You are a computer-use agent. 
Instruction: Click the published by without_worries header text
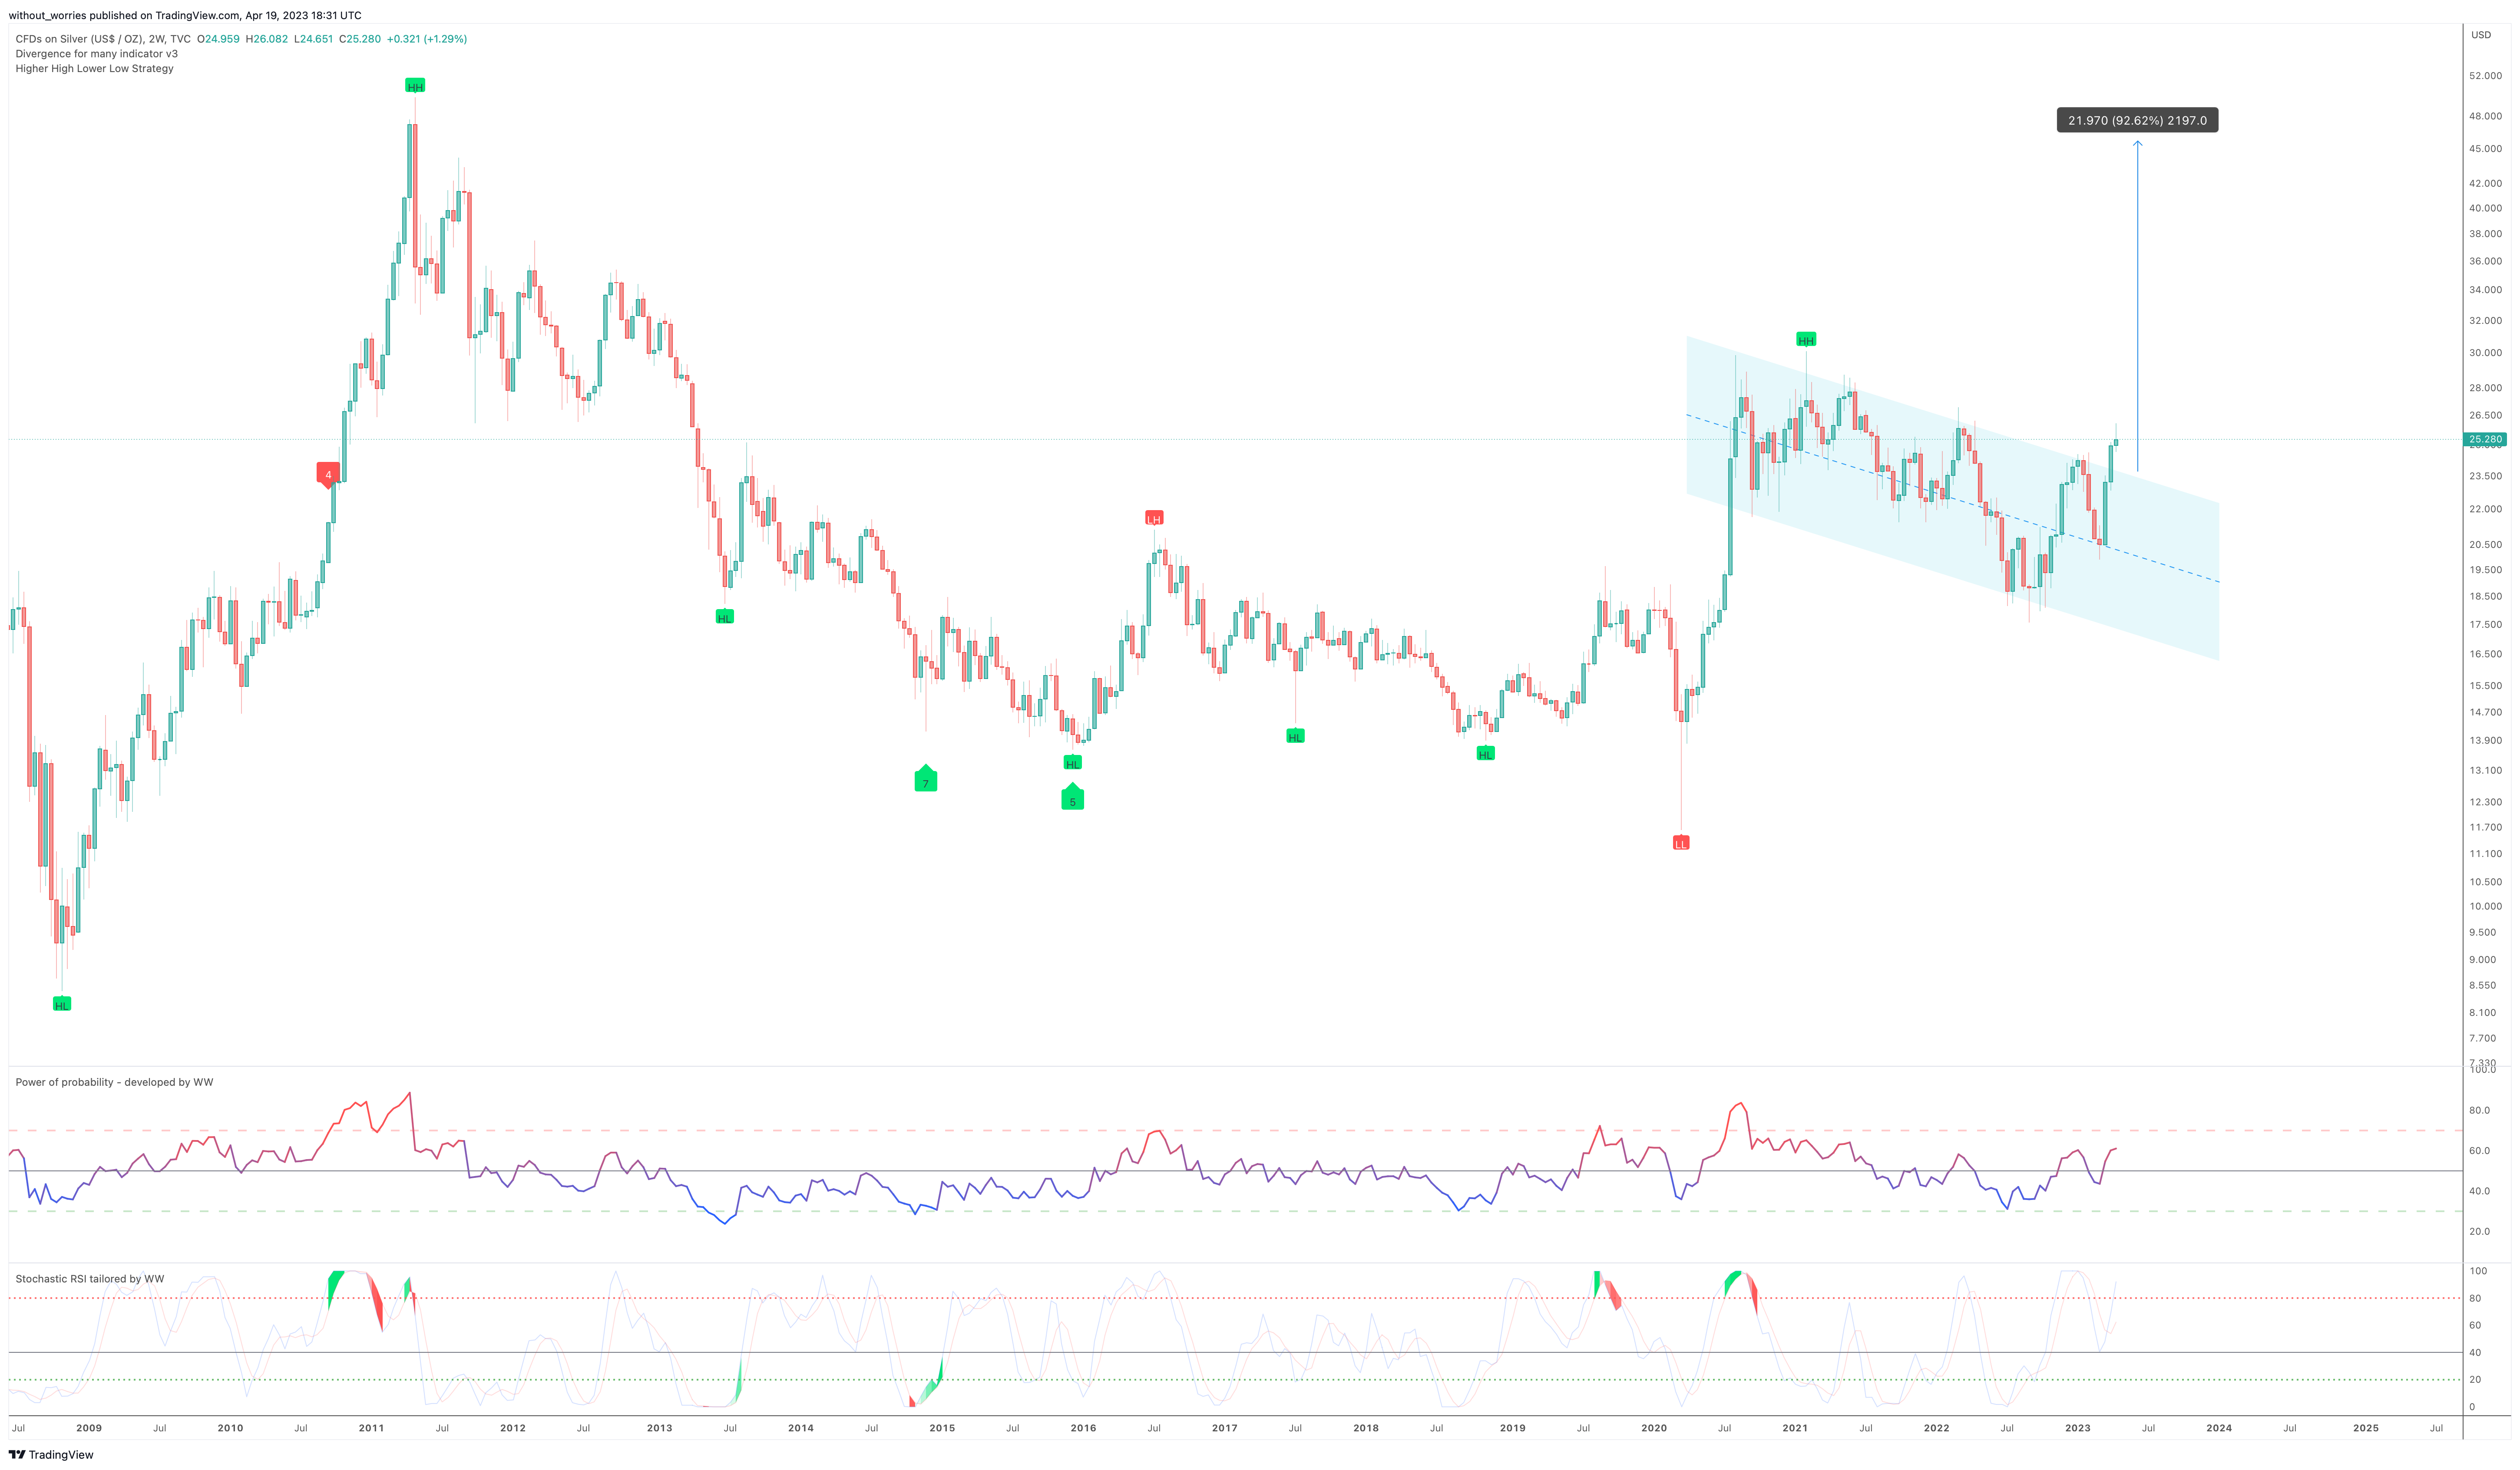coord(185,15)
